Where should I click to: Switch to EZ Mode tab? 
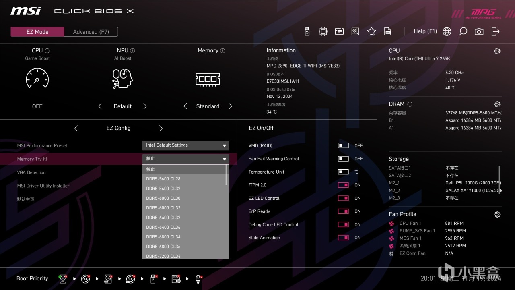pos(37,32)
